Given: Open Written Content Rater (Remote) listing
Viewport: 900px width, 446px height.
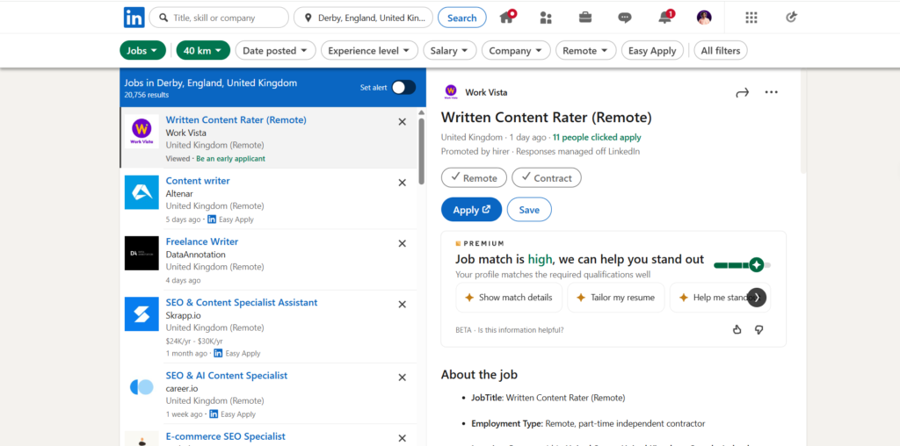Looking at the screenshot, I should pos(236,119).
